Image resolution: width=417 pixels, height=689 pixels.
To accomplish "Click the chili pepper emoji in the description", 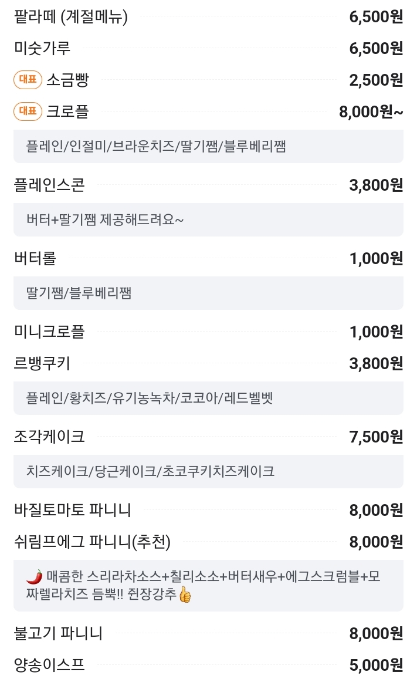I will [34, 576].
